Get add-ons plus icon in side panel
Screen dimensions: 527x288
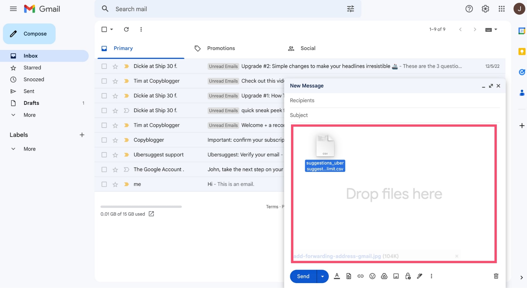[522, 126]
